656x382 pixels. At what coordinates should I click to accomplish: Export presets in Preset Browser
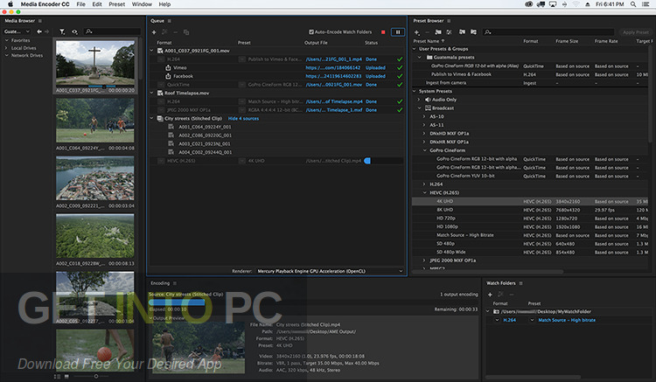click(473, 32)
